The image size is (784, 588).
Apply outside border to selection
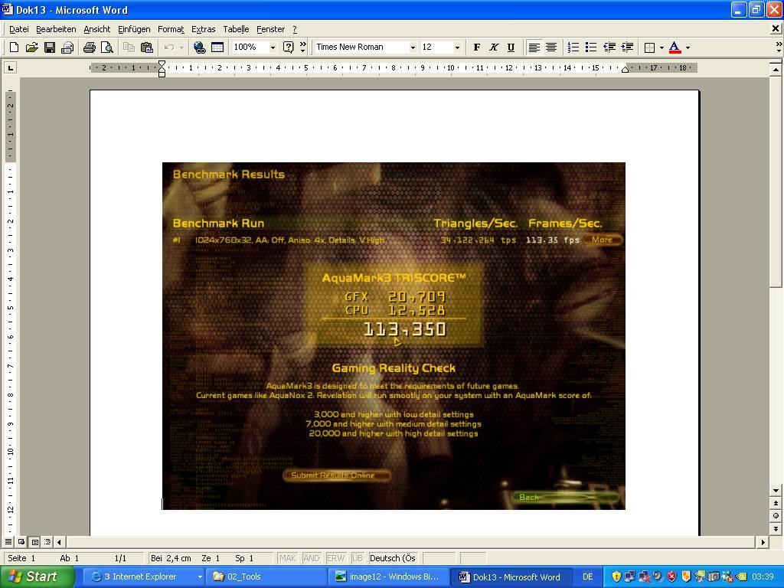click(649, 47)
